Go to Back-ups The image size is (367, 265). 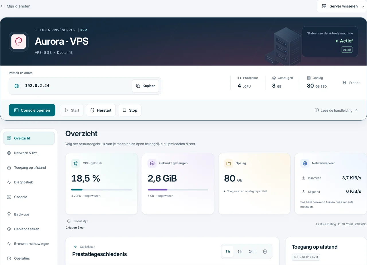(x=29, y=214)
